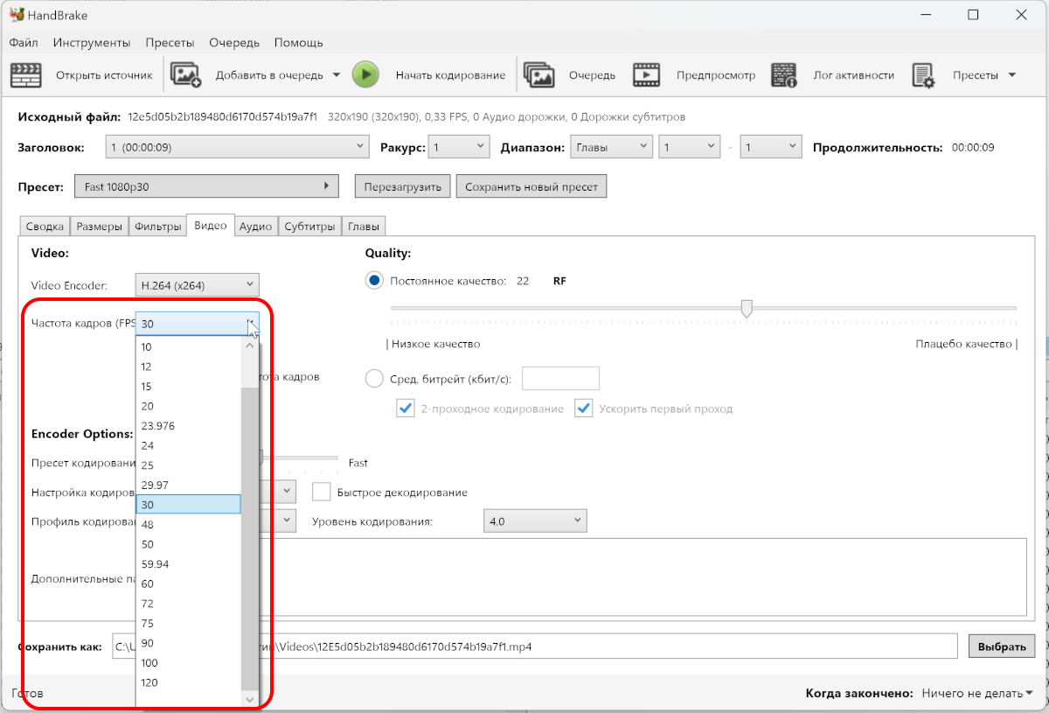Click the average bitrate input field
Viewport: 1049px width, 713px height.
click(x=560, y=379)
